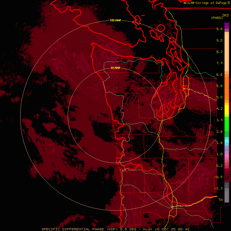Click the 0.2 scale value
Viewport: 231px width, 231px height.
pos(219,166)
